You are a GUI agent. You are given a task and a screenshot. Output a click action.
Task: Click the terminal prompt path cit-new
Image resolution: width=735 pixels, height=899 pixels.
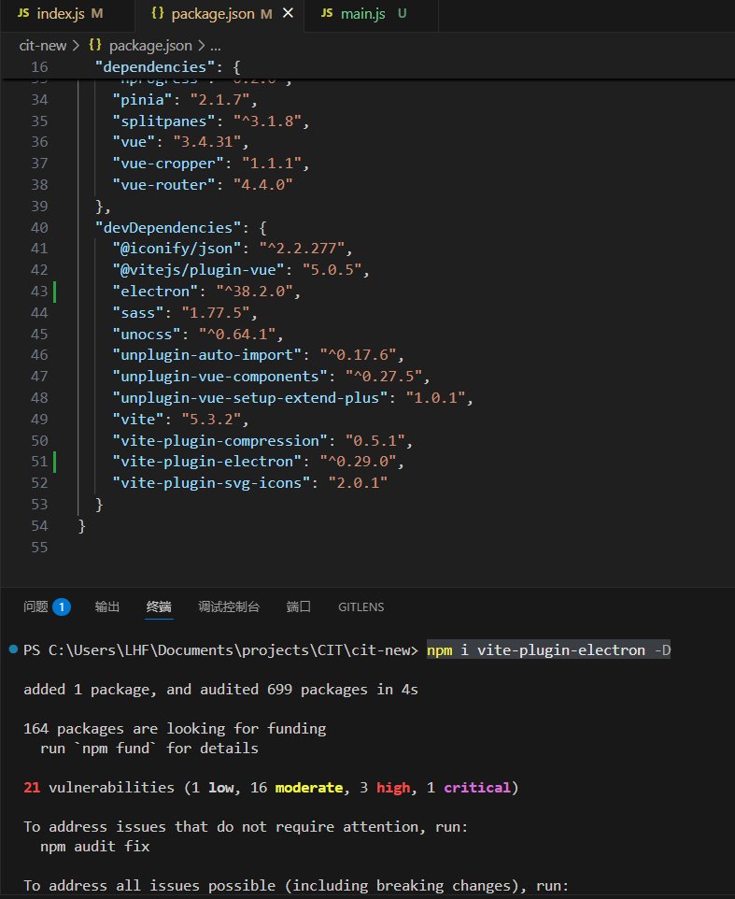(381, 650)
